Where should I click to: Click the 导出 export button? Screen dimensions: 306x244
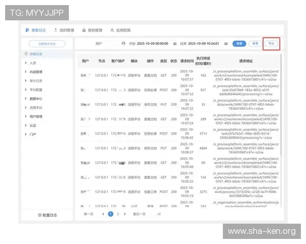[x=271, y=44]
